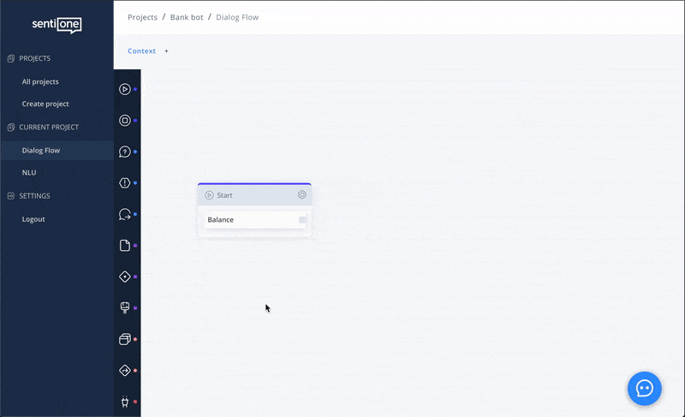Open All projects in sidebar
The height and width of the screenshot is (417, 685).
pyautogui.click(x=40, y=82)
